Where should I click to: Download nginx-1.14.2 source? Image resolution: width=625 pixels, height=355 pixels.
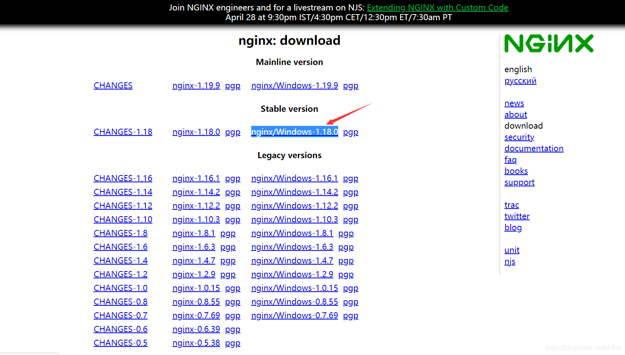click(x=196, y=192)
